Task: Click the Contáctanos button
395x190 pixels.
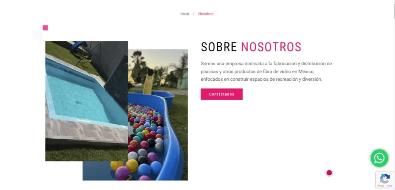Action: (222, 94)
